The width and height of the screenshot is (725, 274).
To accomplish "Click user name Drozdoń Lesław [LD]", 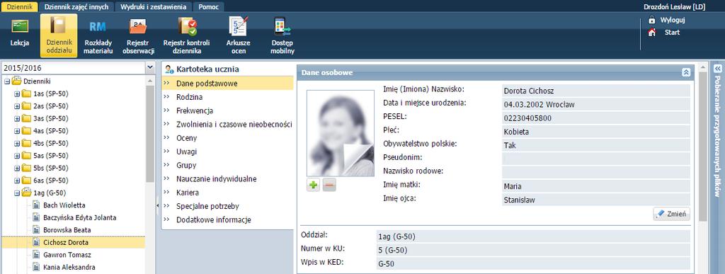I will 674,7.
